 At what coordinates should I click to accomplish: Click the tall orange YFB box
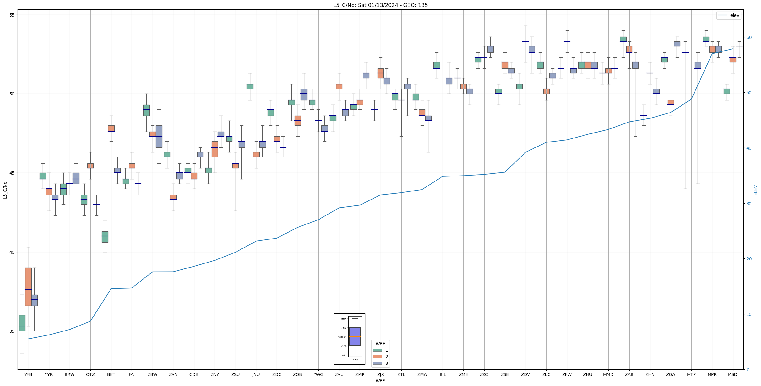(x=28, y=286)
